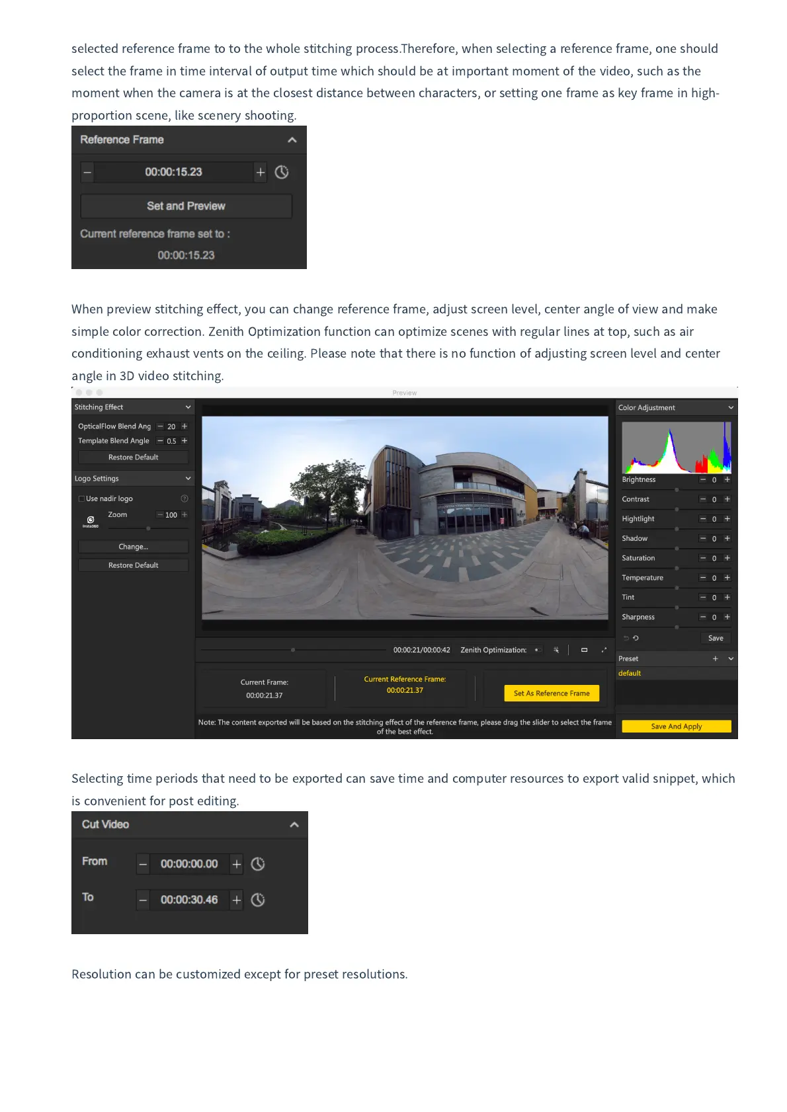Click the crop icon next to Zenith Optimization

[556, 651]
